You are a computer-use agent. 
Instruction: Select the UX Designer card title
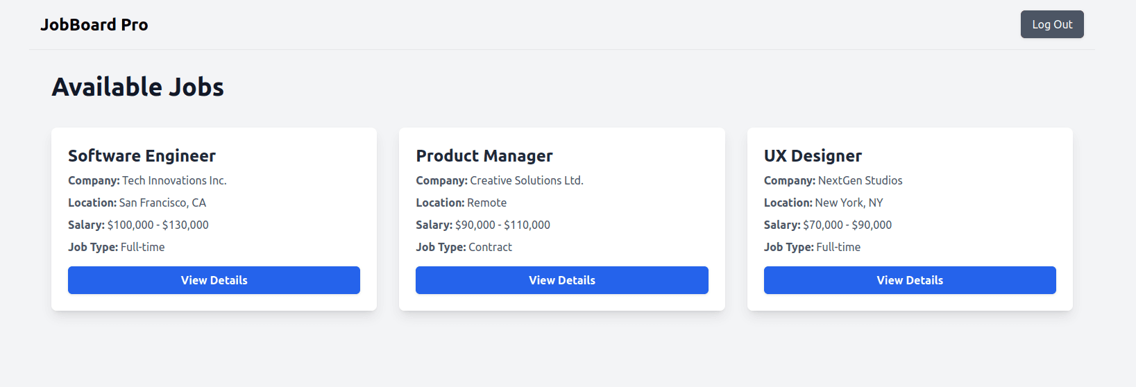[812, 156]
